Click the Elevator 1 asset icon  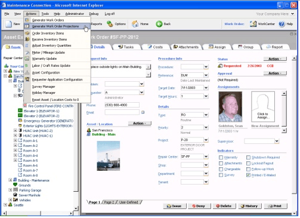pos(20,110)
